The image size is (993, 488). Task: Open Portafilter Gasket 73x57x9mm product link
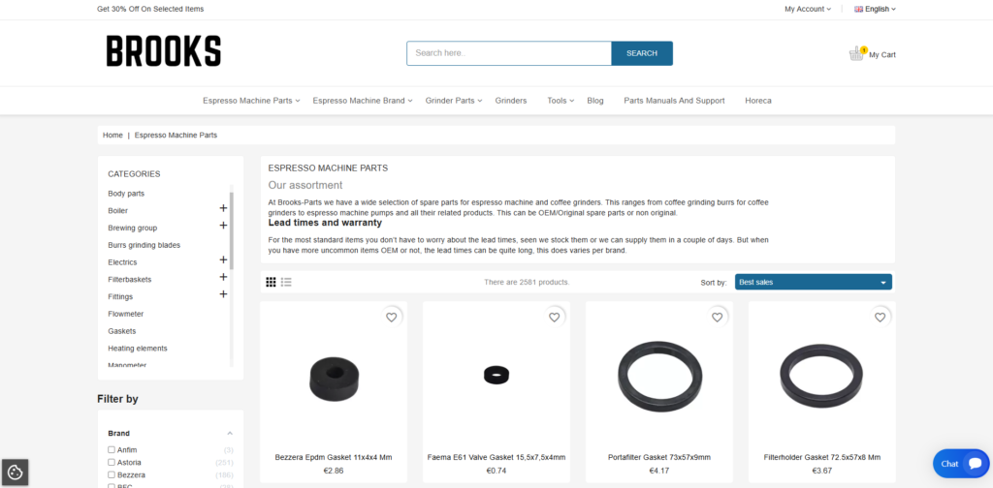659,457
